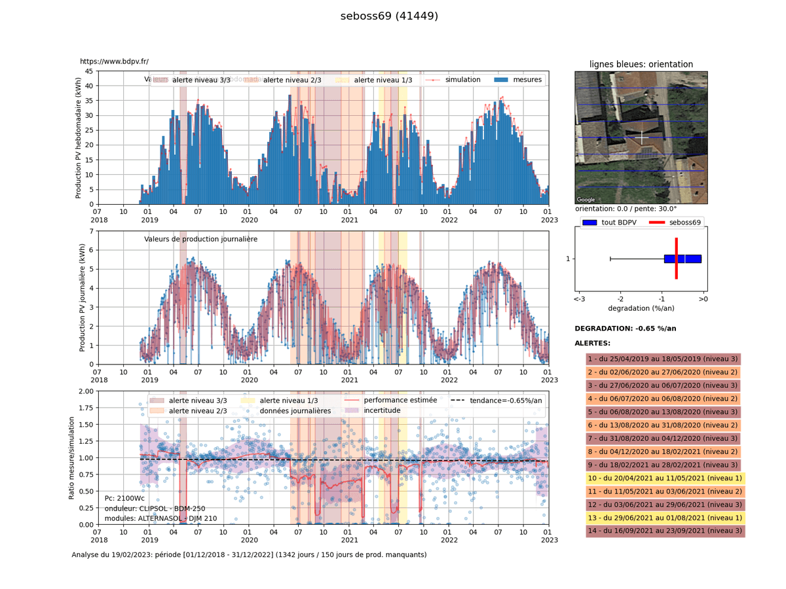This screenshot has width=786, height=589.
Task: Click the blue 'mesures' legend swatch
Action: (500, 80)
